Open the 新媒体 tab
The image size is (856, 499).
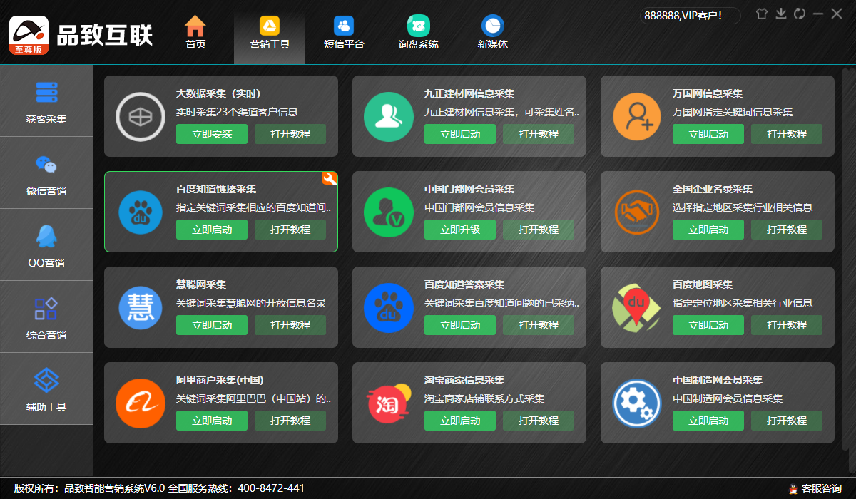click(x=493, y=33)
